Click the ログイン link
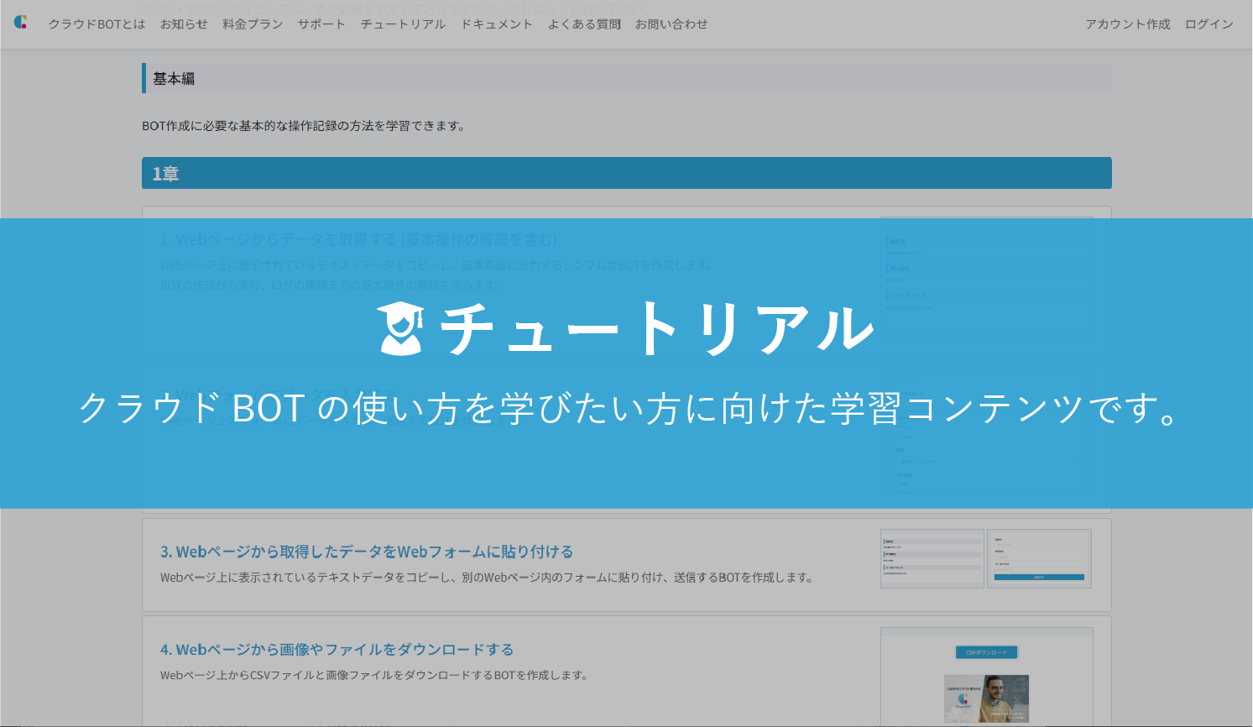Image resolution: width=1253 pixels, height=727 pixels. click(x=1209, y=24)
